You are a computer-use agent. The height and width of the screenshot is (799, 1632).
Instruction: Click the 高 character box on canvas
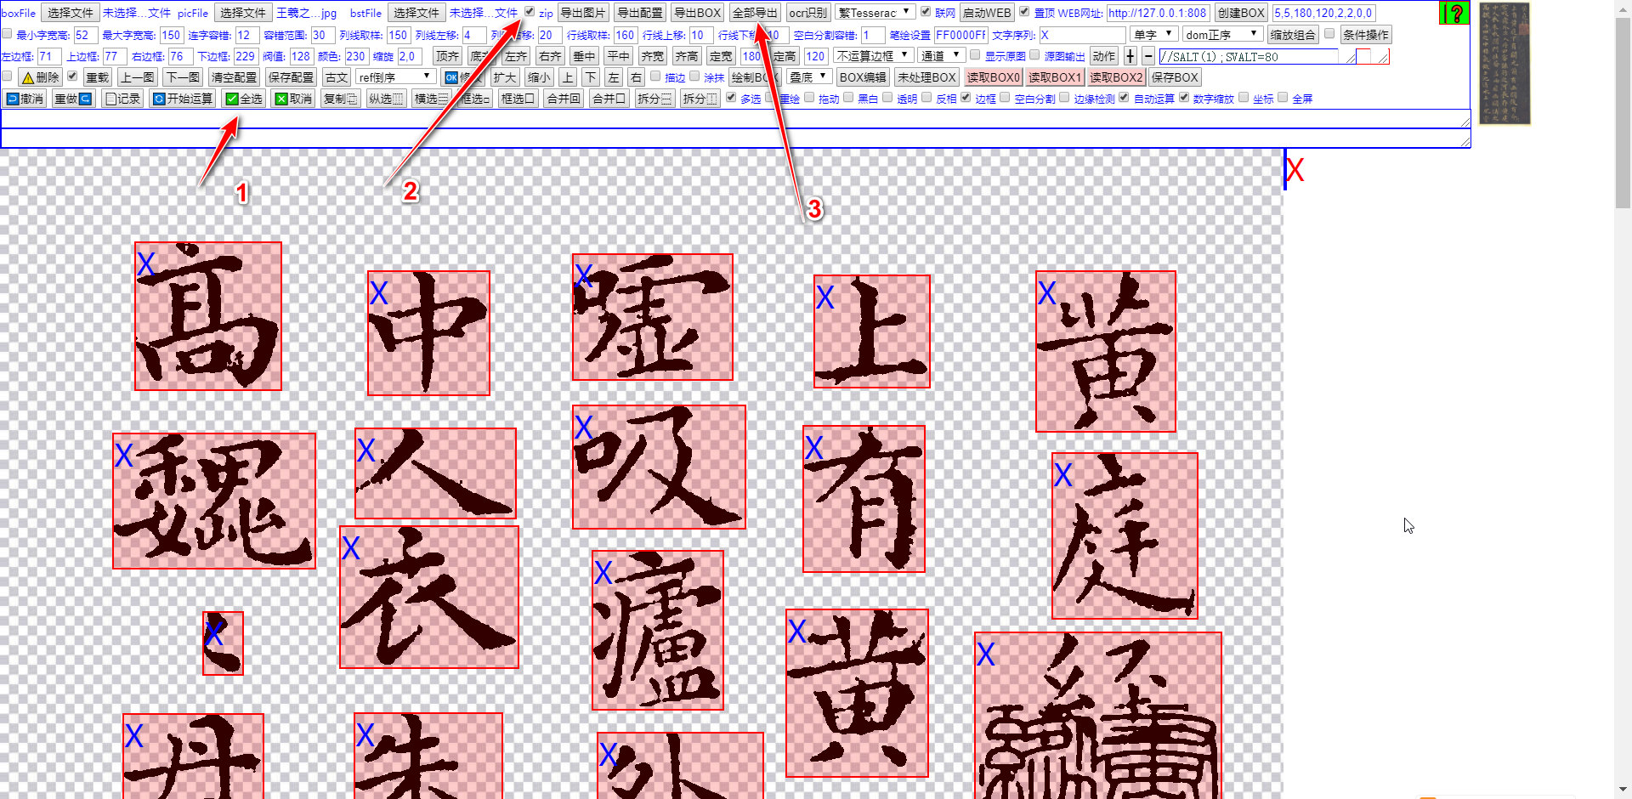click(208, 316)
